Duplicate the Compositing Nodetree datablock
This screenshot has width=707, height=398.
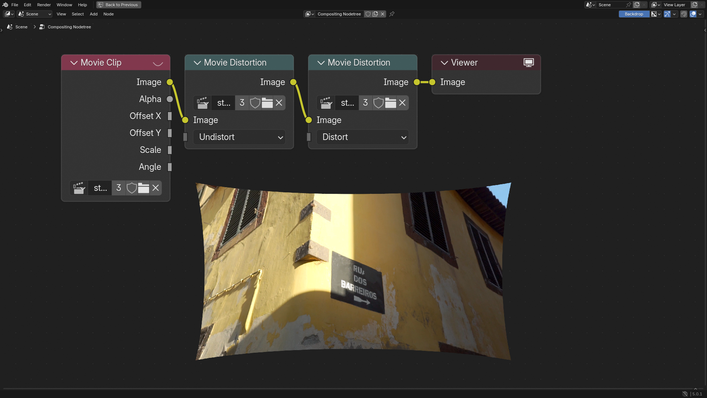(375, 14)
